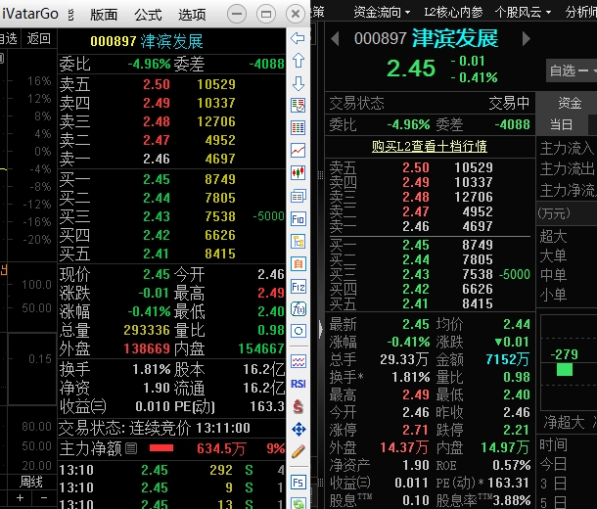Click the PE(动) value 163.31 in right panel
This screenshot has width=597, height=509.
point(508,483)
